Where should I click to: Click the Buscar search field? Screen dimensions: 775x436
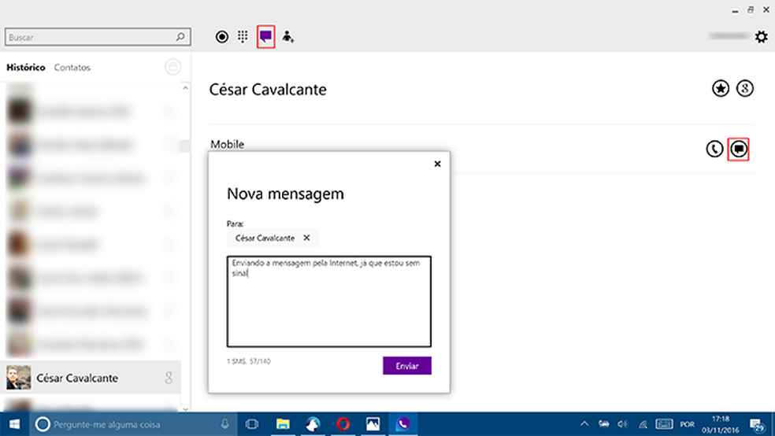(x=91, y=37)
